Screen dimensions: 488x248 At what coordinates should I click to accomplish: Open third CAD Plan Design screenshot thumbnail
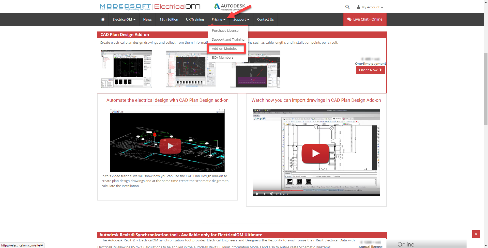pos(255,69)
